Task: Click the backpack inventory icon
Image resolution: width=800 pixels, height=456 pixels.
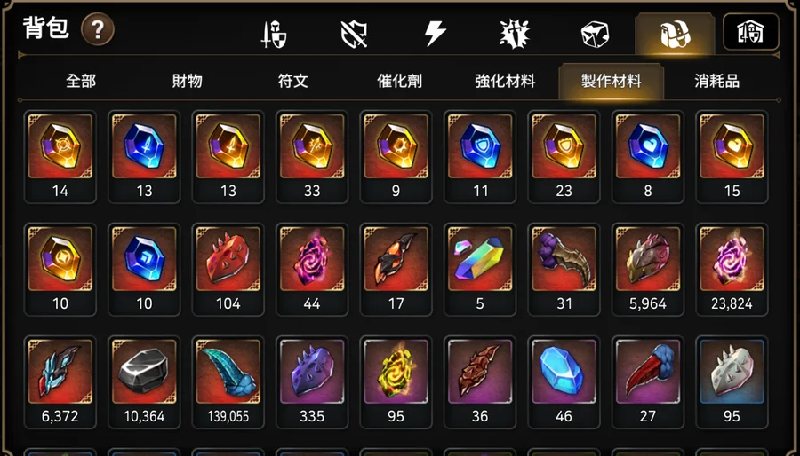Action: pyautogui.click(x=675, y=34)
